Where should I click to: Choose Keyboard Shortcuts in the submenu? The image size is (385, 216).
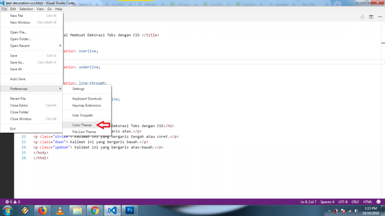(x=87, y=99)
